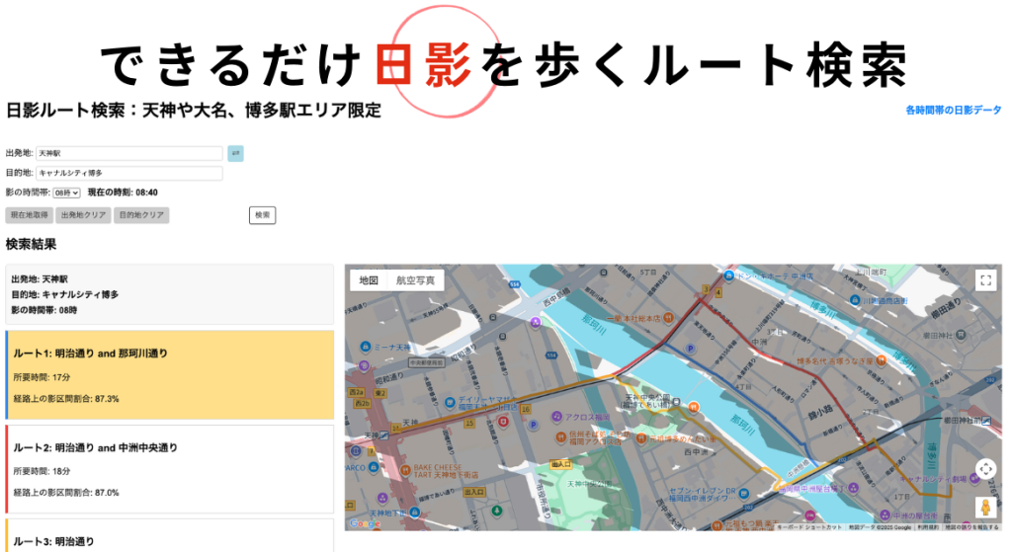The image size is (1012, 552).
Task: Click the 目的地 input field
Action: [128, 173]
